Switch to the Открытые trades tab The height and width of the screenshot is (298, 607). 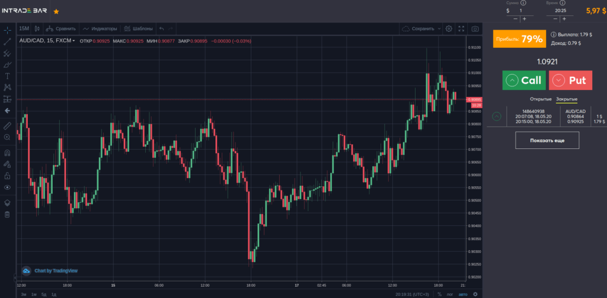[541, 98]
